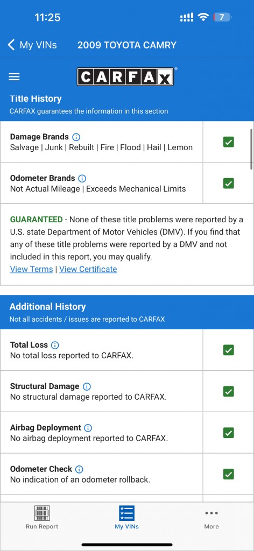Click the Structural Damage green checkbox
The height and width of the screenshot is (551, 254).
228,391
